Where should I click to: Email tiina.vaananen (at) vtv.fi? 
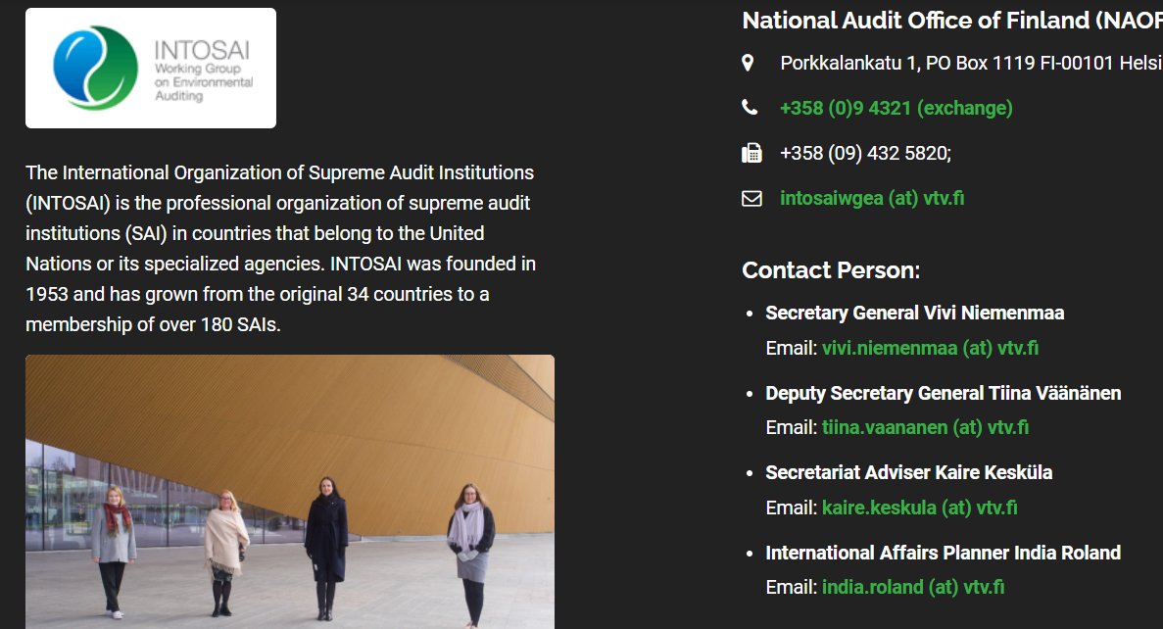click(925, 427)
